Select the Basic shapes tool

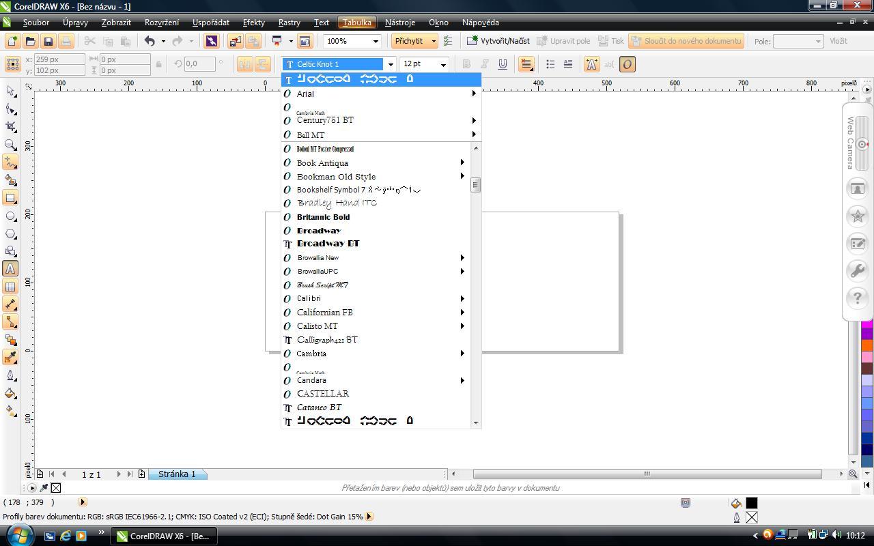(x=10, y=251)
